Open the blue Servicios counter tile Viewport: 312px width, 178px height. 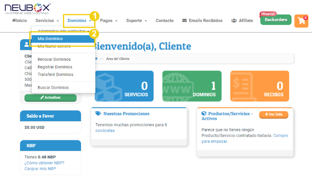[x=124, y=86]
